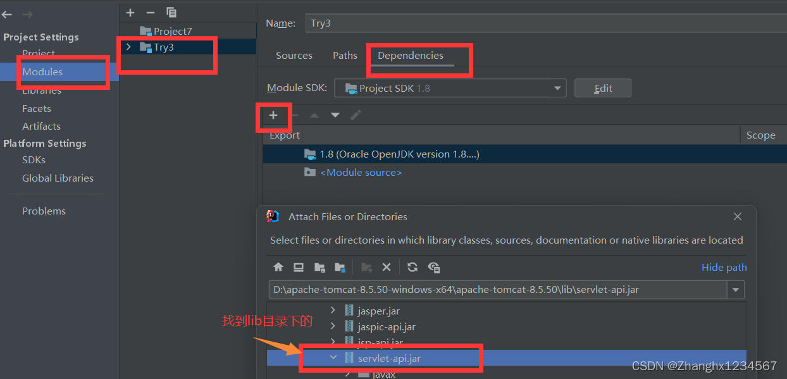
Task: Click the Hide path link
Action: pyautogui.click(x=724, y=267)
